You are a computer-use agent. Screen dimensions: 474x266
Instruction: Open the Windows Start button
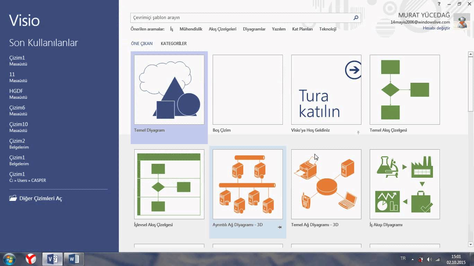[x=9, y=259]
